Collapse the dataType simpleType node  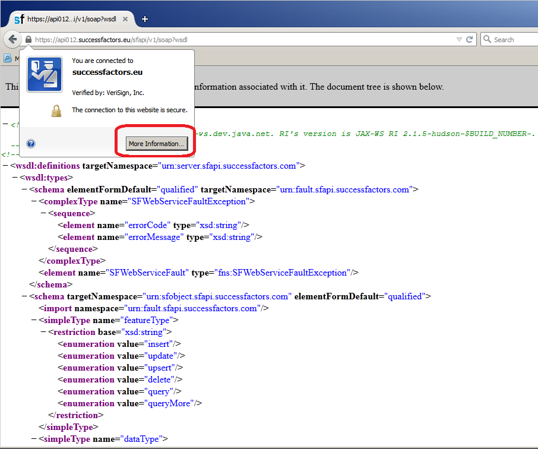34,439
